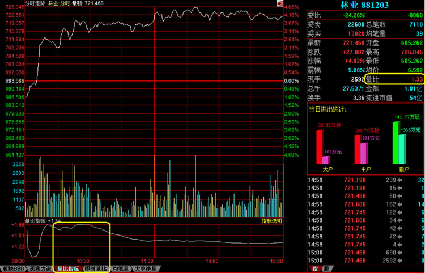This screenshot has width=425, height=273.
Task: Click the green 散户 bar in statistics
Action: [396, 142]
